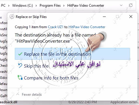The width and height of the screenshot is (139, 105).
Task: Choose Skip this file option
Action: click(36, 66)
